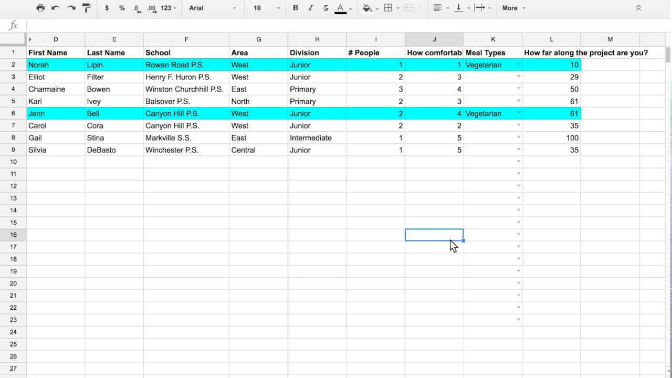
Task: Select the 'Charmaine' cell
Action: [56, 89]
